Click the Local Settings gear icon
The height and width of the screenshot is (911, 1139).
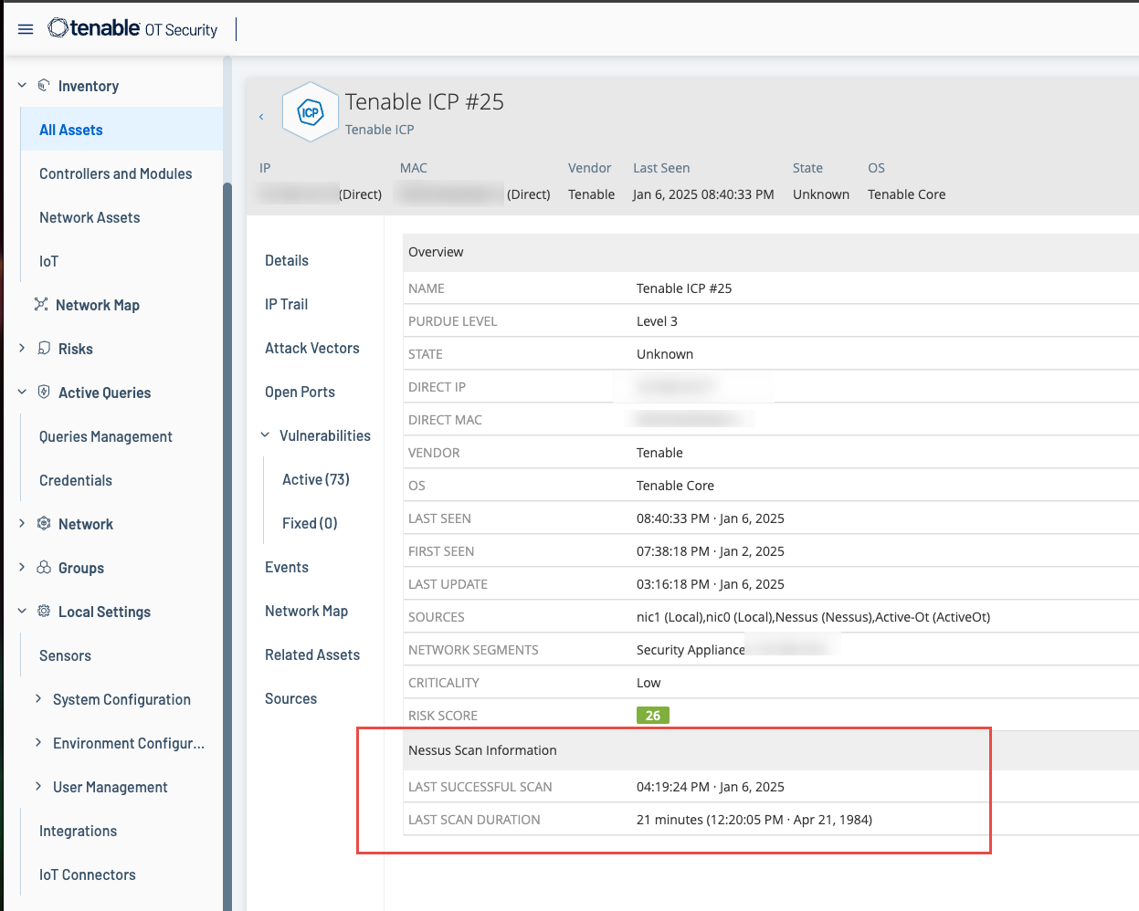click(44, 612)
